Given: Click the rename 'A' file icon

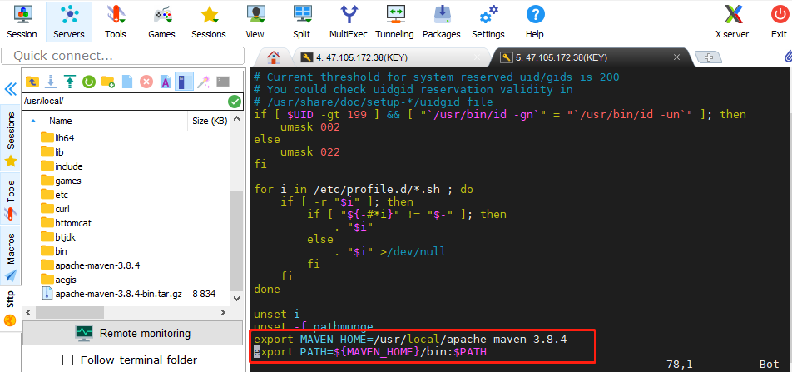Looking at the screenshot, I should (x=166, y=82).
